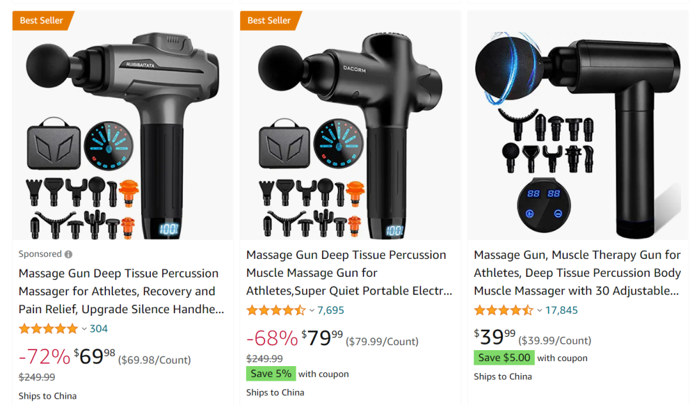Viewport: 690px width, 405px height.
Task: View the 7,695 reviews link
Action: [330, 311]
